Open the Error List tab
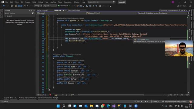 (14, 98)
